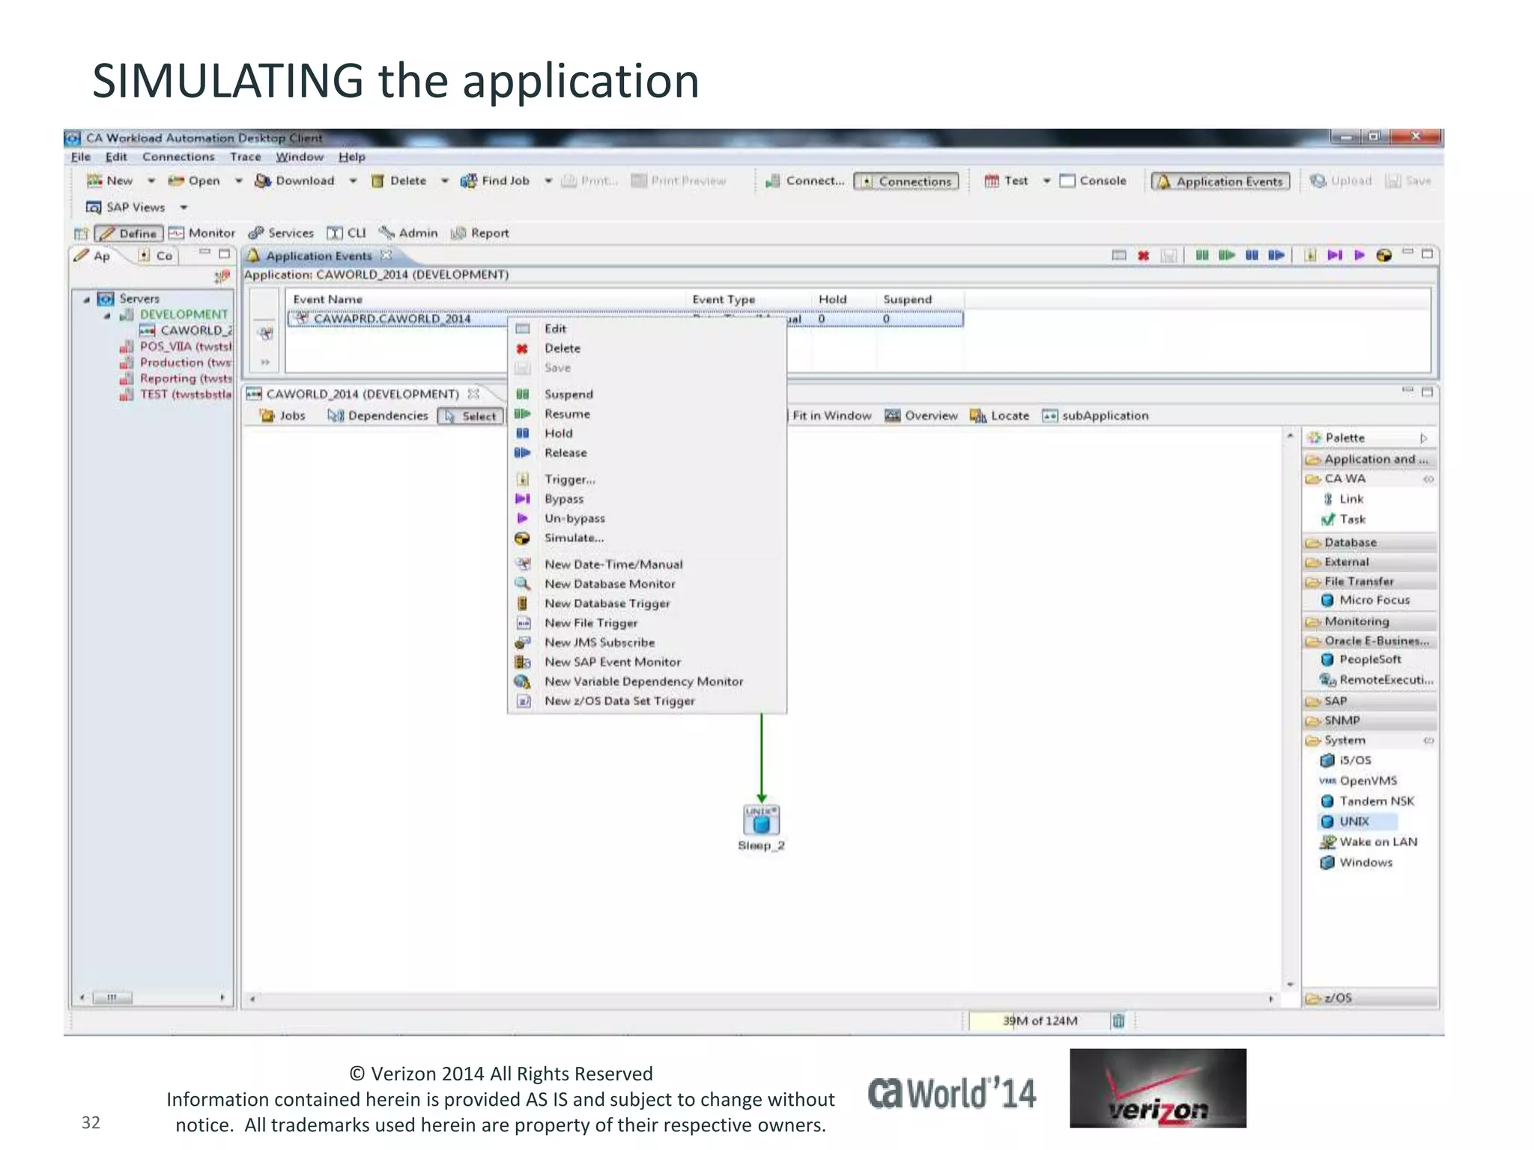Click the purple un-bypass icon in events toolbar
Screen dimensions: 1534x1150
[1359, 255]
